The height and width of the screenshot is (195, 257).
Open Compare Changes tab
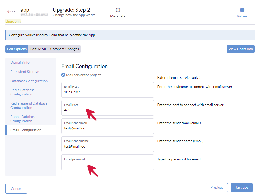64,49
